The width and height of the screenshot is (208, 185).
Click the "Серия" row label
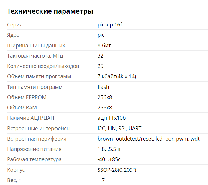coord(15,25)
